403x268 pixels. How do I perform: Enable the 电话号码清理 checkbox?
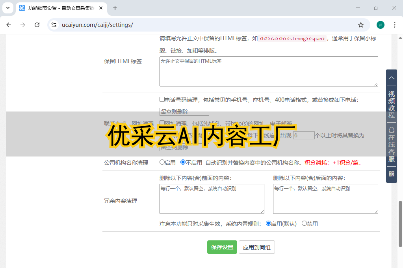(162, 100)
